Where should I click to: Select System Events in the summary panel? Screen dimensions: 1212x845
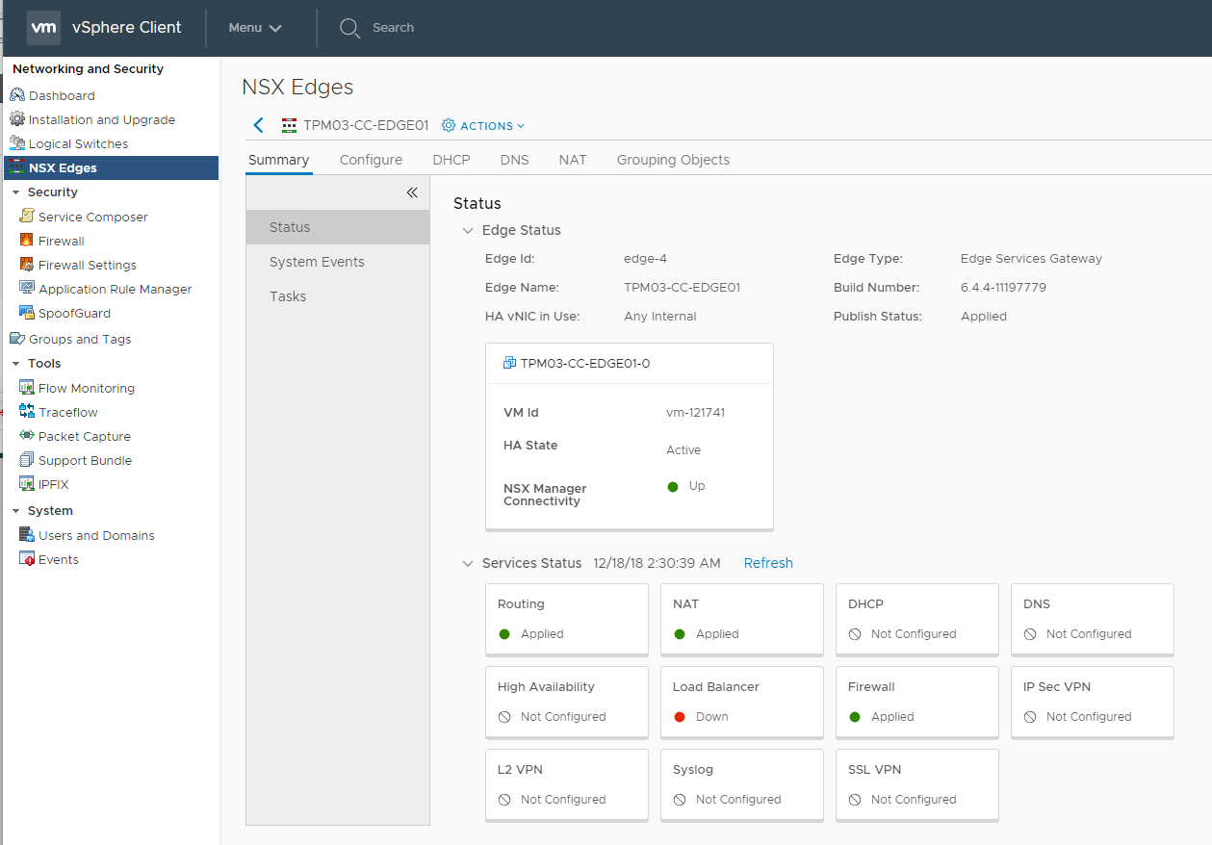[338, 262]
